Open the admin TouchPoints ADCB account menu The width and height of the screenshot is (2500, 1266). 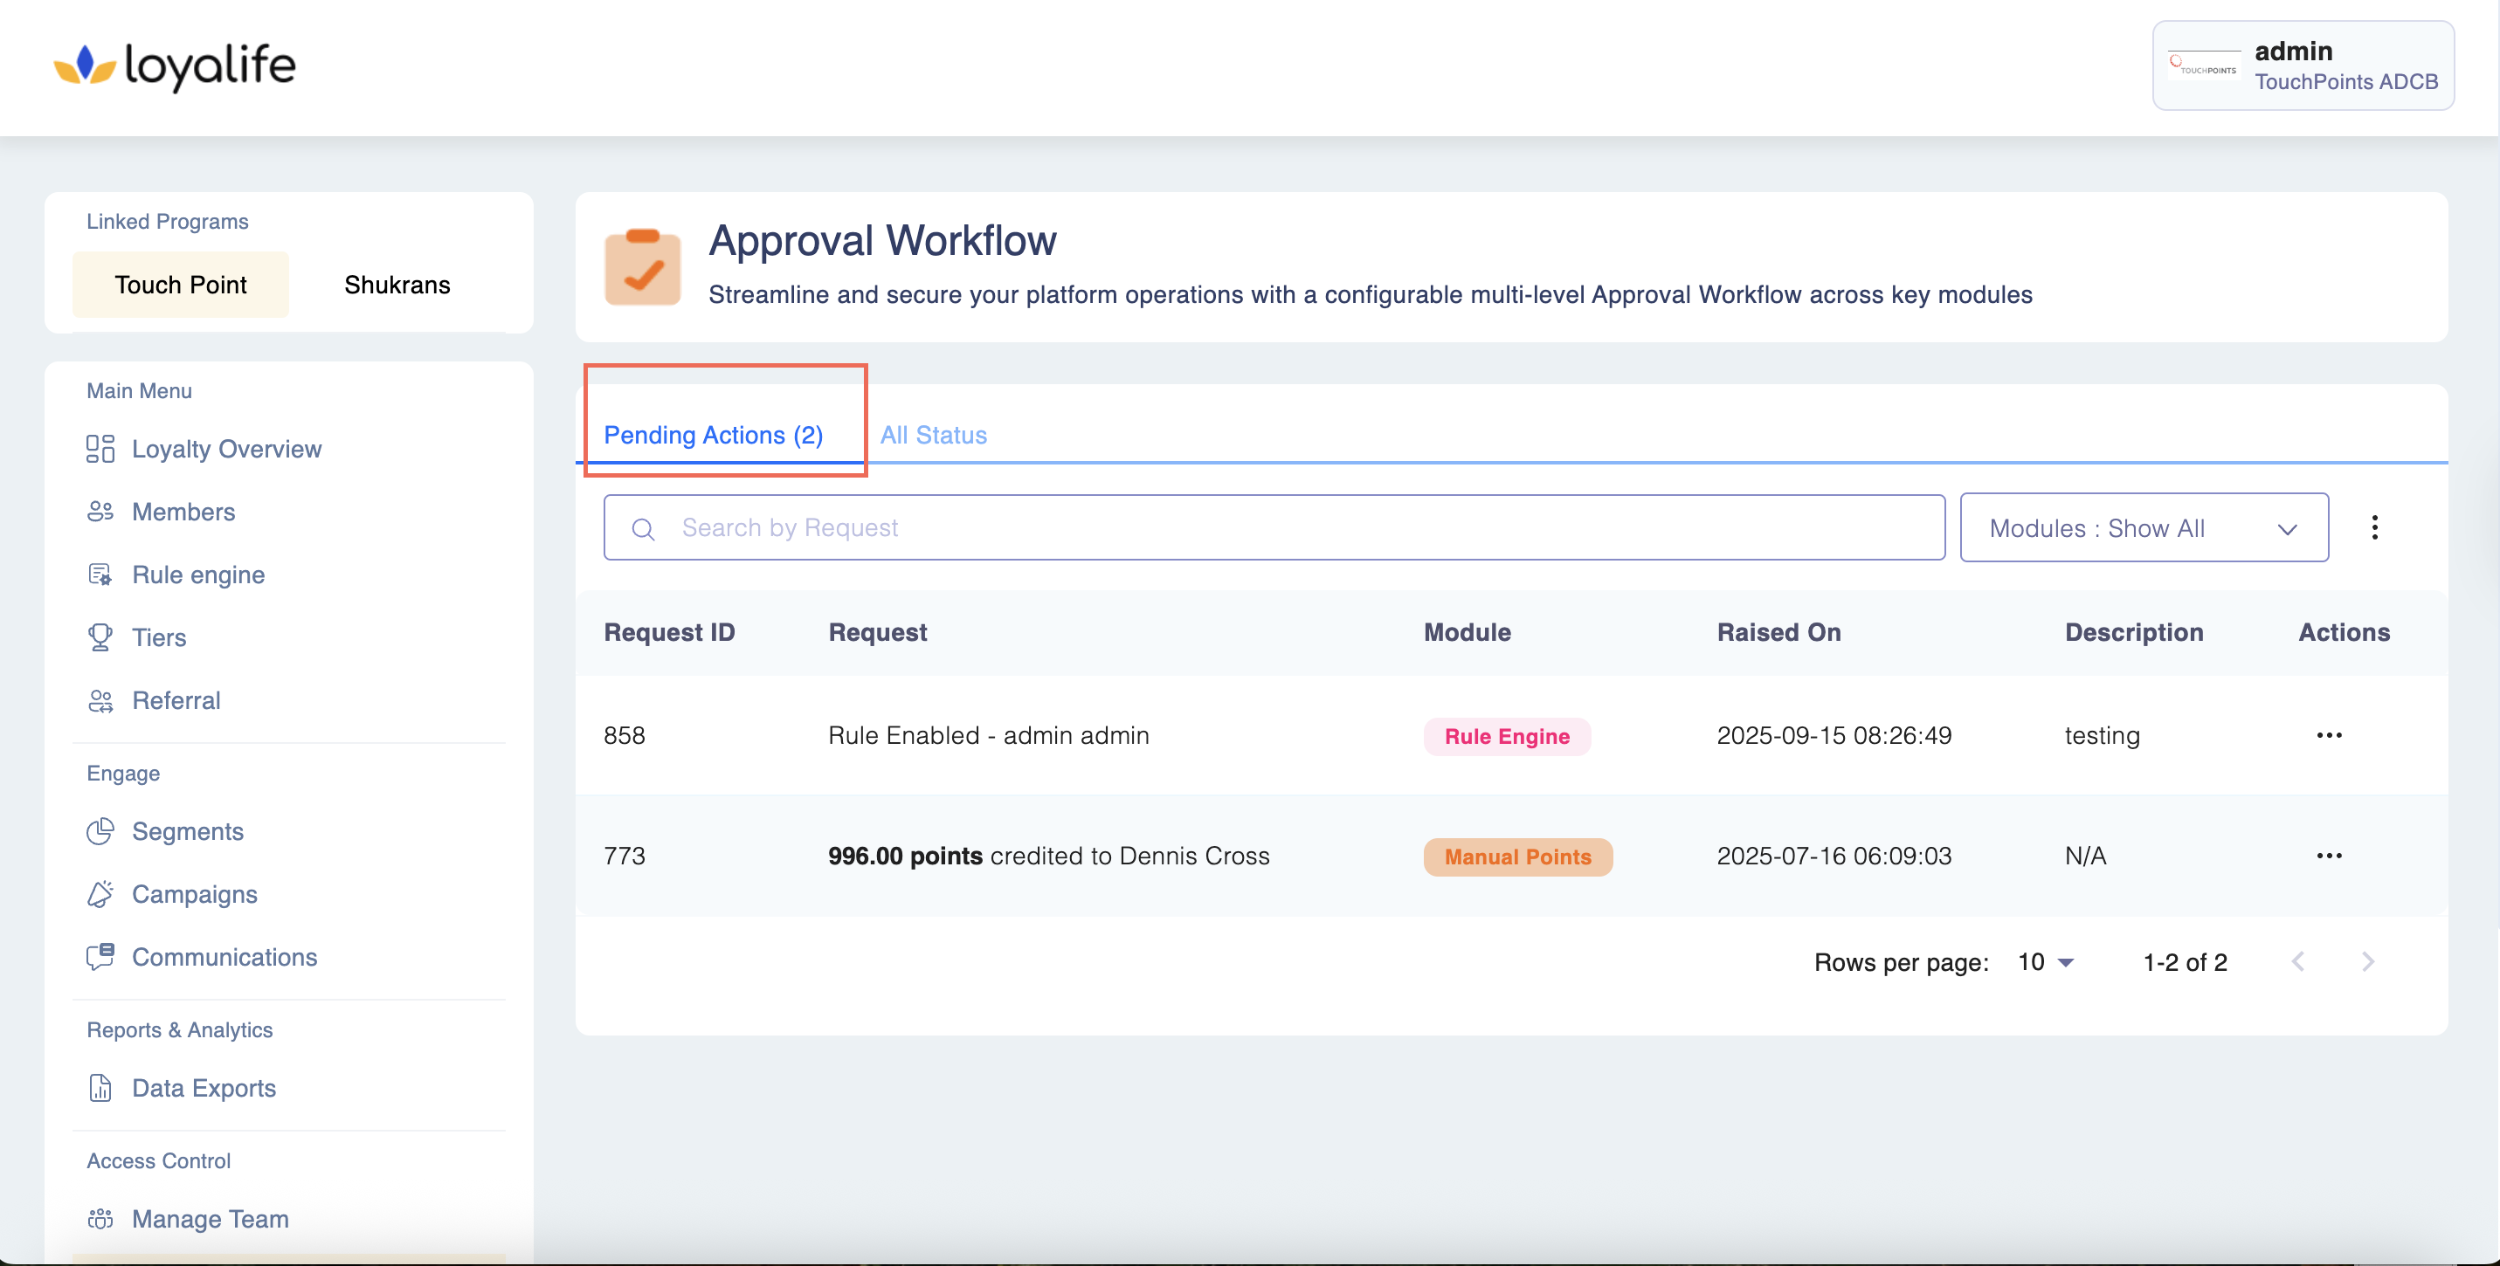tap(2302, 66)
